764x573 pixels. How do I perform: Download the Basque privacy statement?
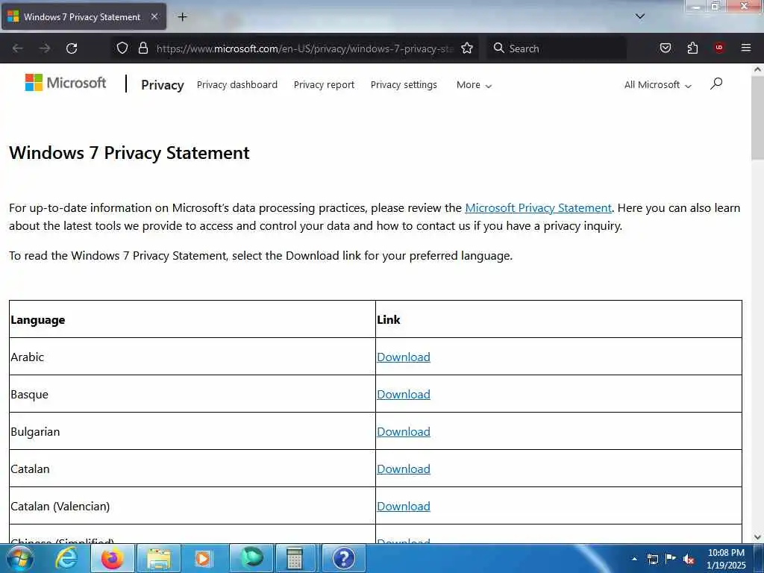click(404, 394)
